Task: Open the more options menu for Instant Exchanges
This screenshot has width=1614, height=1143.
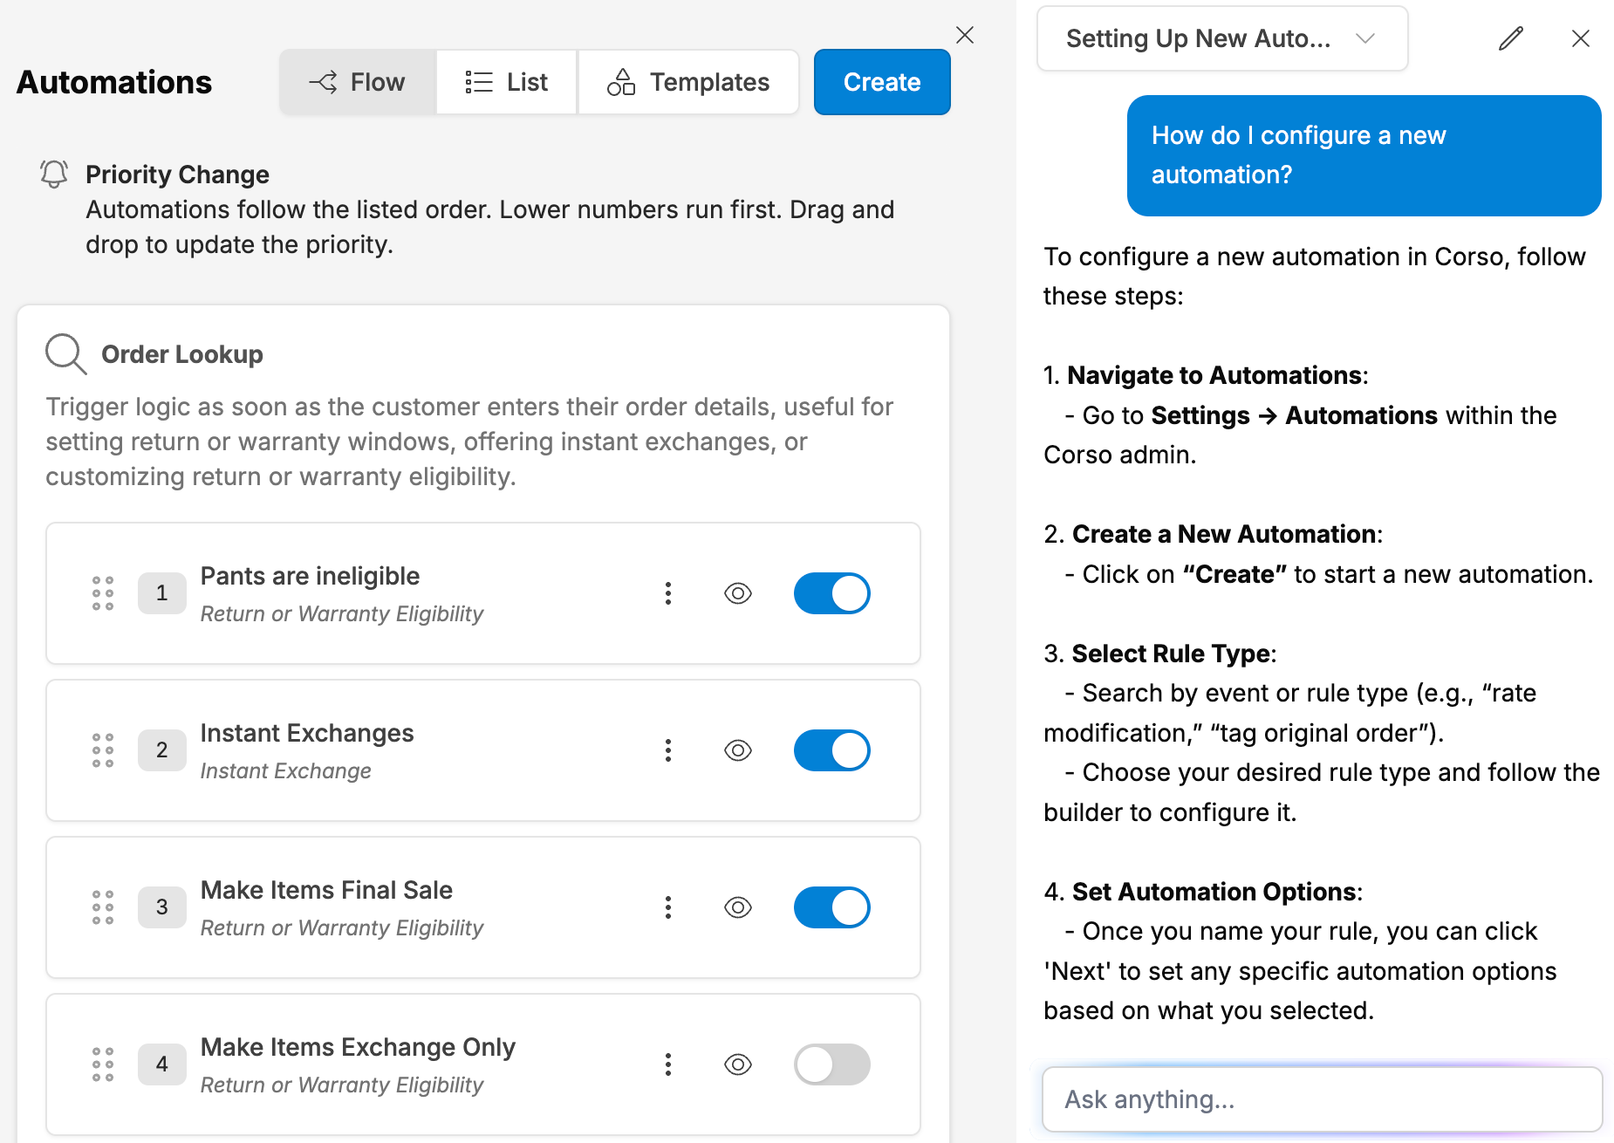Action: click(668, 750)
